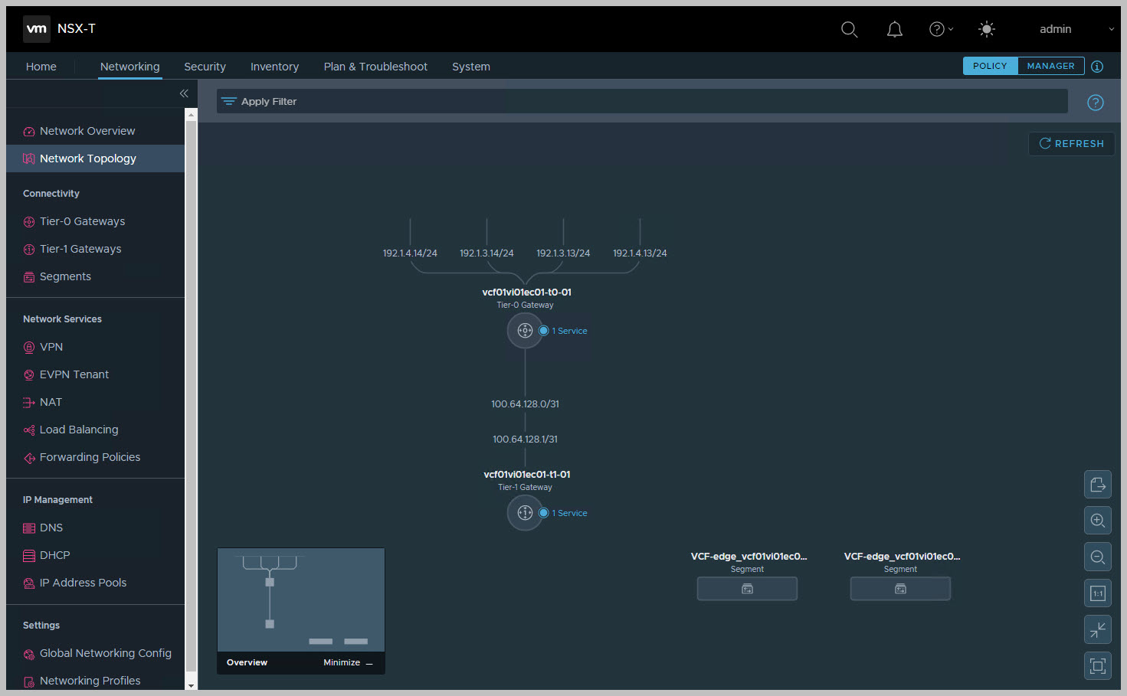Select Tier-0 Gateways in sidebar
Image resolution: width=1127 pixels, height=696 pixels.
click(x=82, y=221)
